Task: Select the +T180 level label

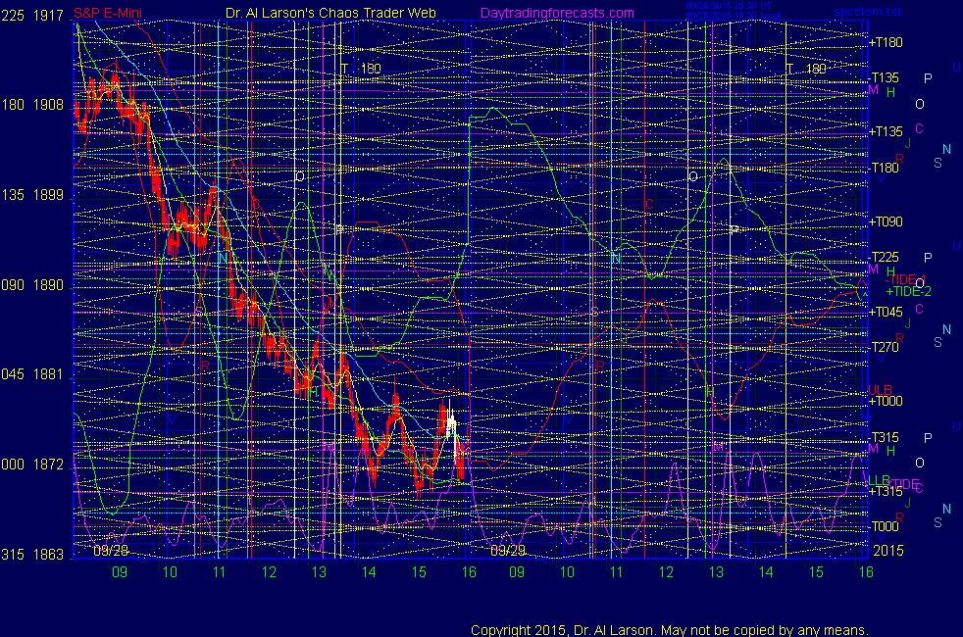Action: (x=886, y=42)
